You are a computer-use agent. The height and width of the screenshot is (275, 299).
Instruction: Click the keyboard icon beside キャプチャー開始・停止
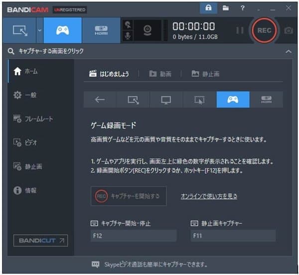(x=94, y=223)
